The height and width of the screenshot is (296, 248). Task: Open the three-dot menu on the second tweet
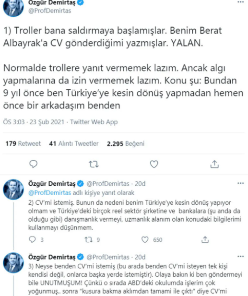click(241, 183)
